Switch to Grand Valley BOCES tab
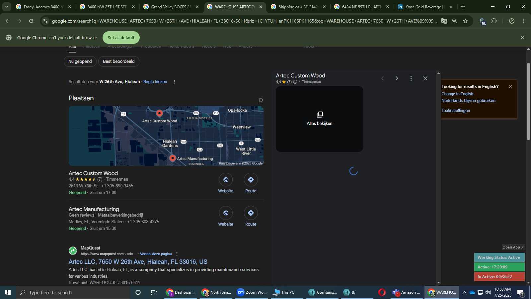The height and width of the screenshot is (299, 531). tap(171, 7)
